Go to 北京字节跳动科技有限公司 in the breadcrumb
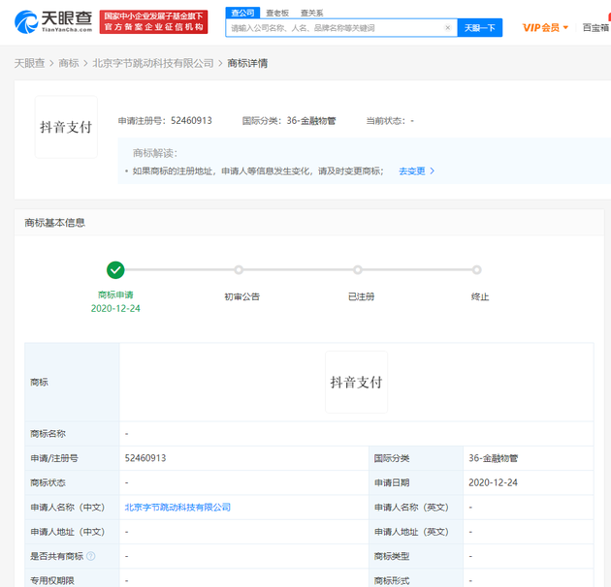Screen dimensions: 611x587 click(153, 63)
